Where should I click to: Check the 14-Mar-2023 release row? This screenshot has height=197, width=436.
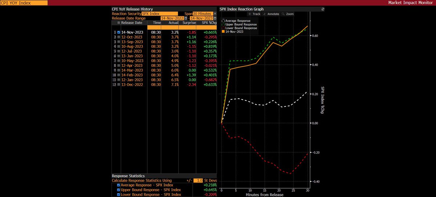119,70
